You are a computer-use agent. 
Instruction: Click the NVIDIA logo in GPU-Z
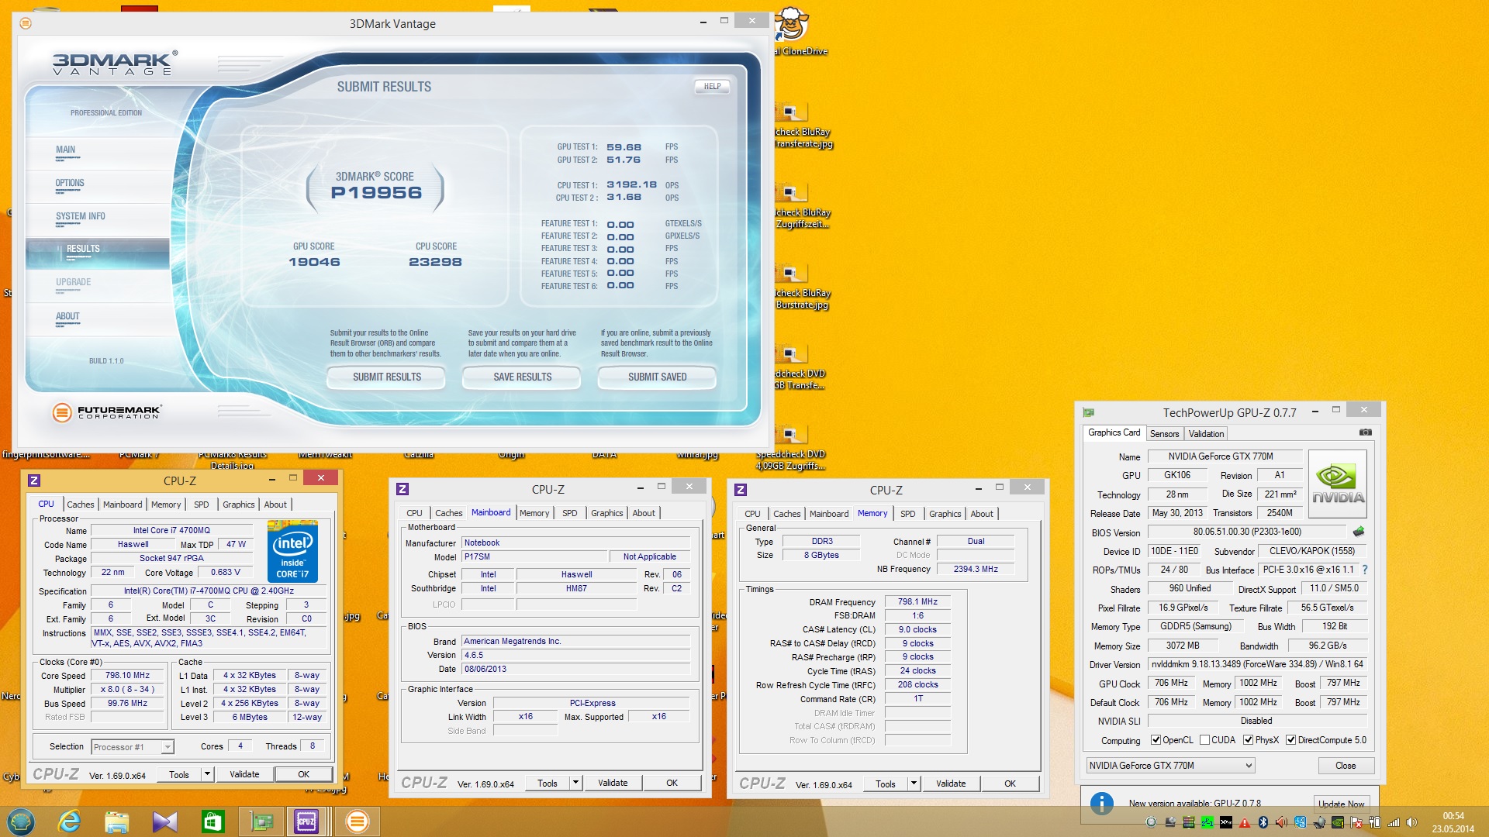[x=1338, y=484]
